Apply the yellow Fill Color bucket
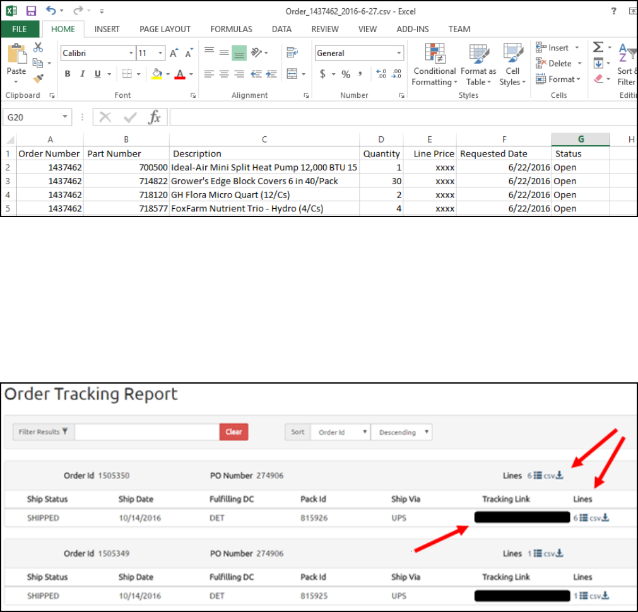Screen dimensions: 638x612 (x=157, y=74)
